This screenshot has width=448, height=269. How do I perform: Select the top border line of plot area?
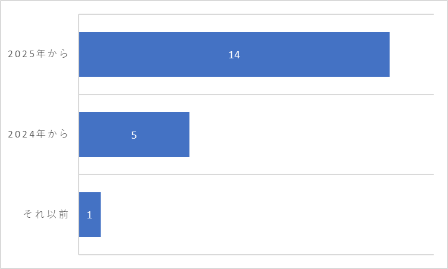click(x=256, y=14)
